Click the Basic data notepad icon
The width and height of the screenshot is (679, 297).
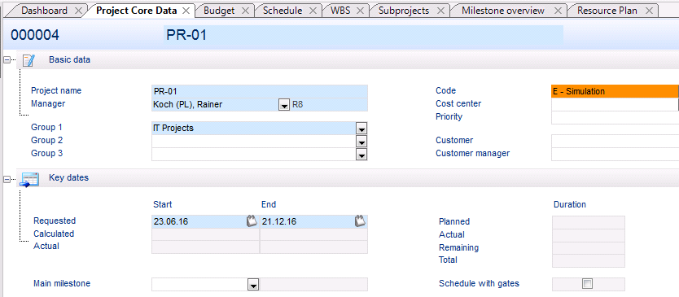pos(28,60)
